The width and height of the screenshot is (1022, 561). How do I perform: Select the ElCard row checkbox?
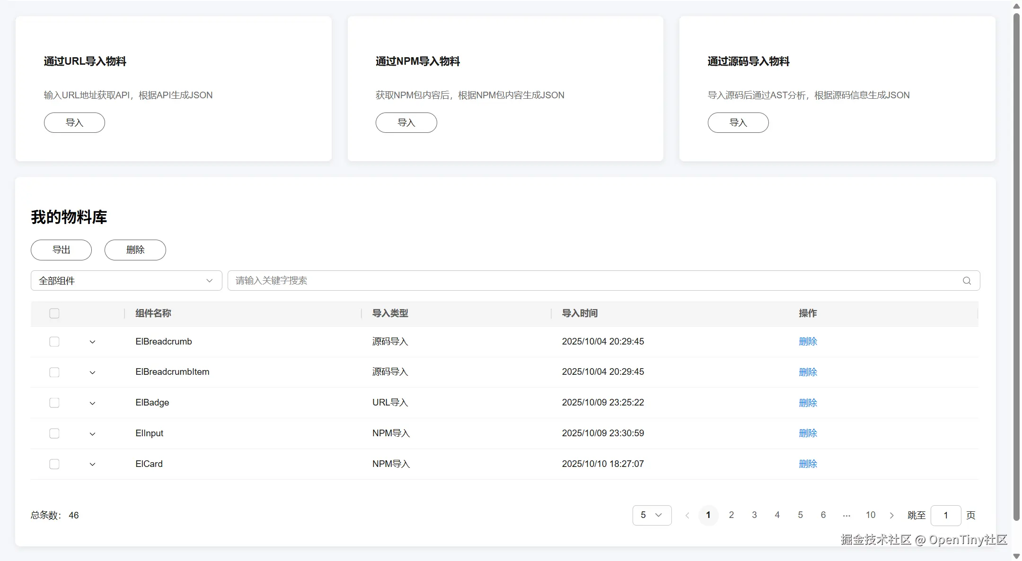(x=54, y=464)
